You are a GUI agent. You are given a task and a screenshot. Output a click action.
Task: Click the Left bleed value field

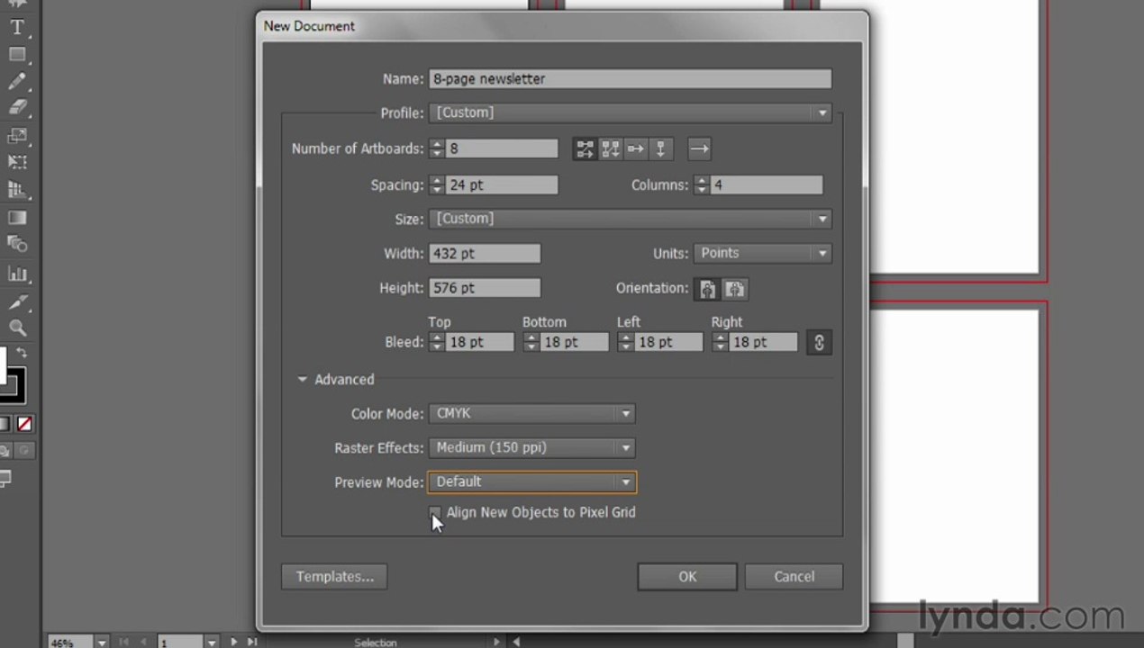tap(668, 342)
